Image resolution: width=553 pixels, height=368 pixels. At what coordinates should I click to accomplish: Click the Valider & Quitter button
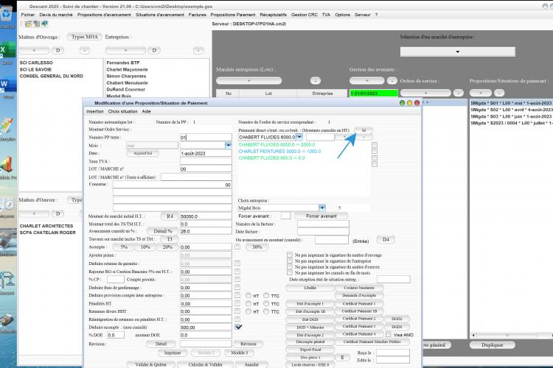(x=151, y=364)
